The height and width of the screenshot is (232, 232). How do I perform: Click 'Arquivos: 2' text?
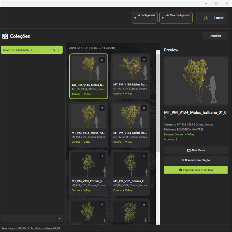[x=171, y=139]
